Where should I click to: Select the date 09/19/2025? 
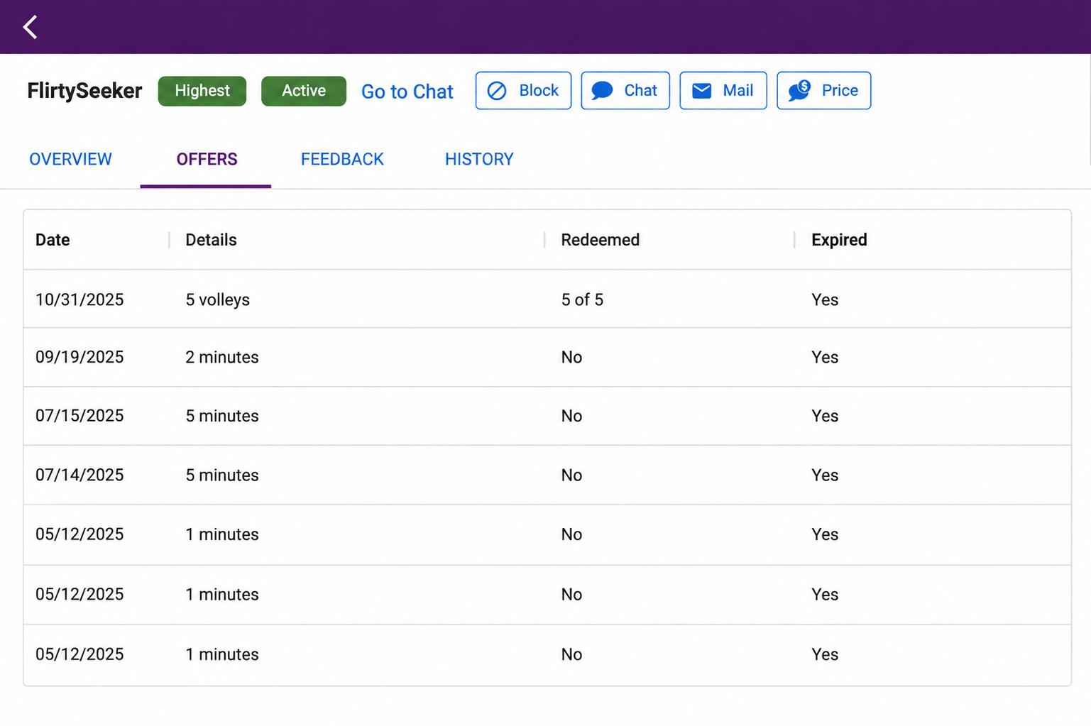click(x=80, y=357)
